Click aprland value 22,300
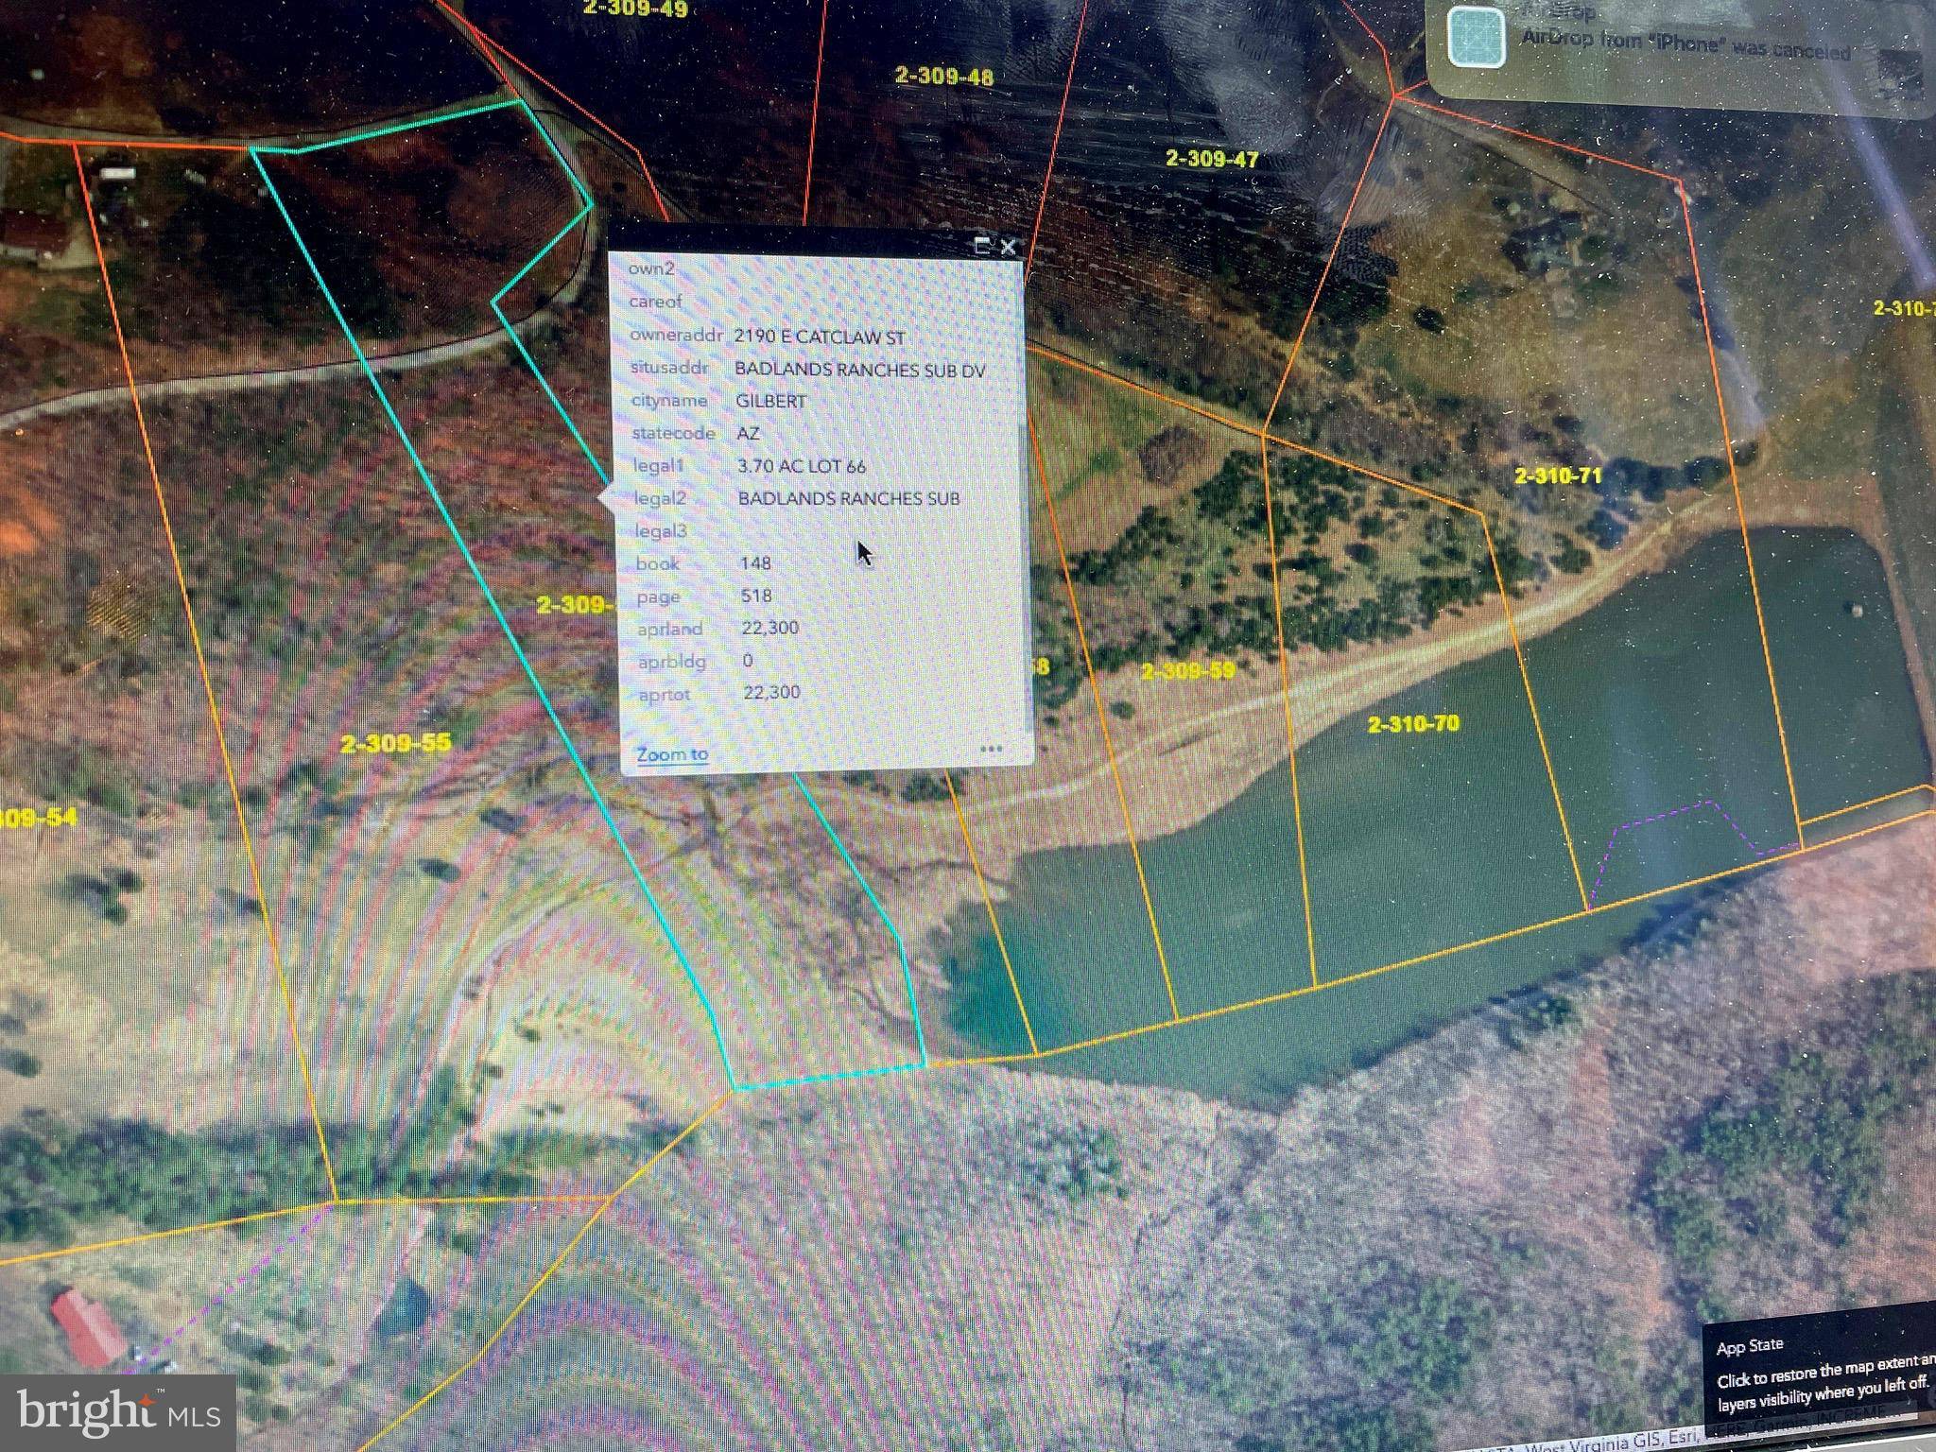The height and width of the screenshot is (1452, 1936). click(x=770, y=628)
